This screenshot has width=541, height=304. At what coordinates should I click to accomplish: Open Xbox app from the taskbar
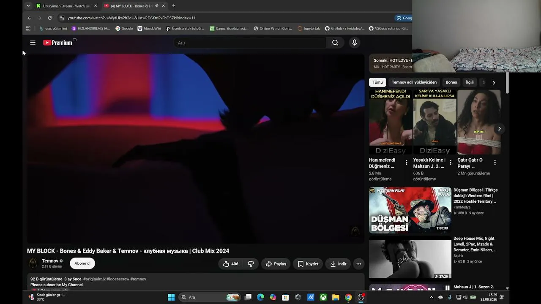323,297
